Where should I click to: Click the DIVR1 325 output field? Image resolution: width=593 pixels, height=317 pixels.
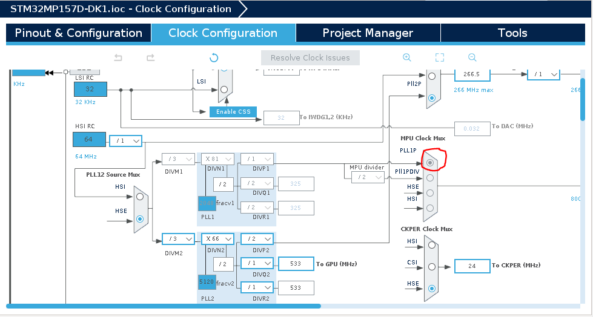pyautogui.click(x=296, y=208)
